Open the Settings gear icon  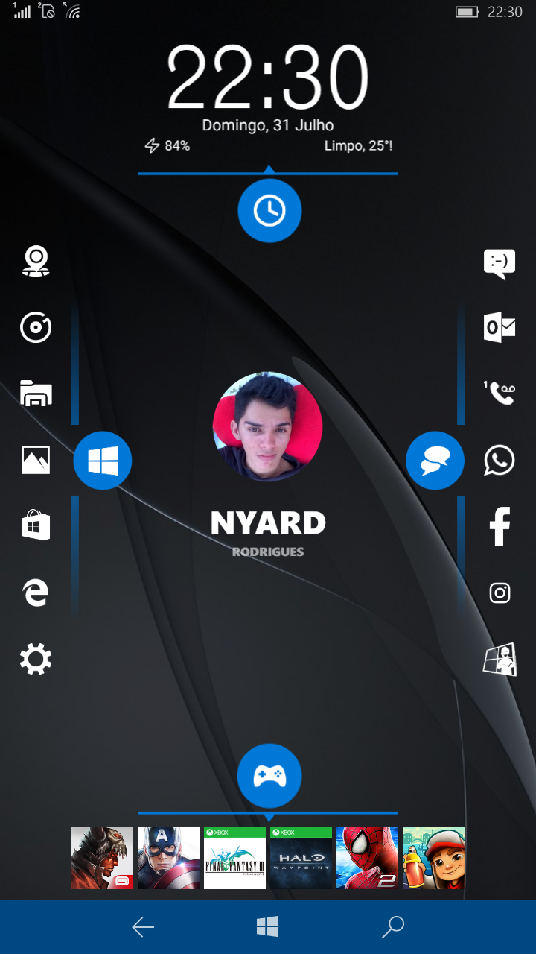pos(36,659)
